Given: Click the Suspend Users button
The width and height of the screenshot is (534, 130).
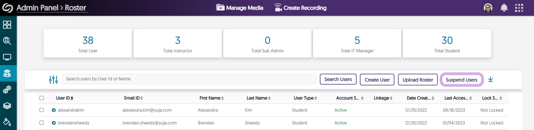Looking at the screenshot, I should [x=461, y=80].
